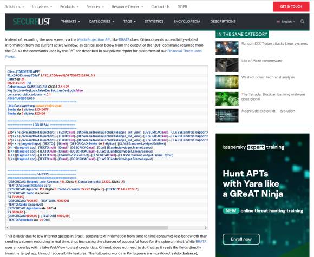This screenshot has width=314, height=257.
Task: Expand the Categories menu
Action: click(101, 22)
